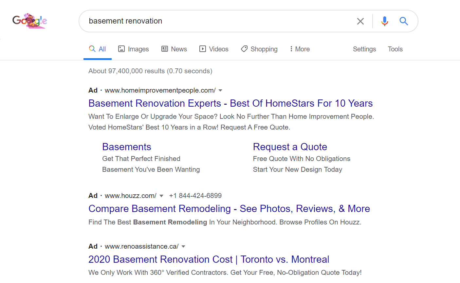Expand the More options menu
The height and width of the screenshot is (283, 460).
coord(300,49)
